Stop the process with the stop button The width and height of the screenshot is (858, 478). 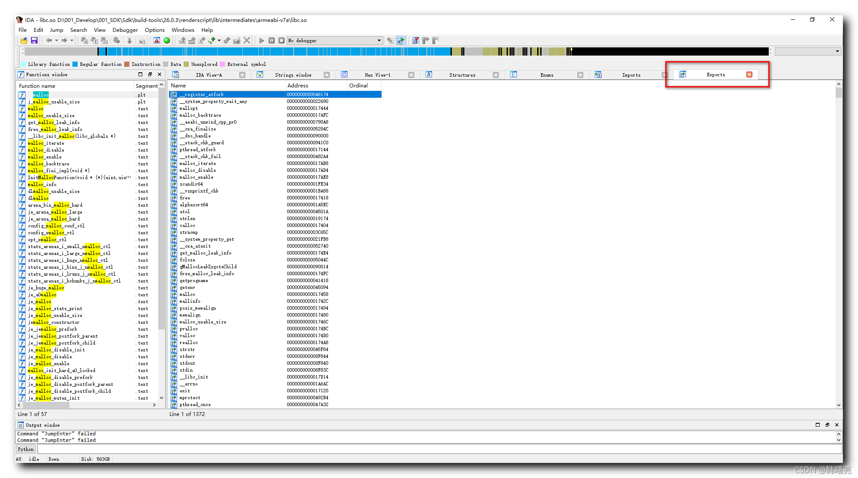pos(282,40)
